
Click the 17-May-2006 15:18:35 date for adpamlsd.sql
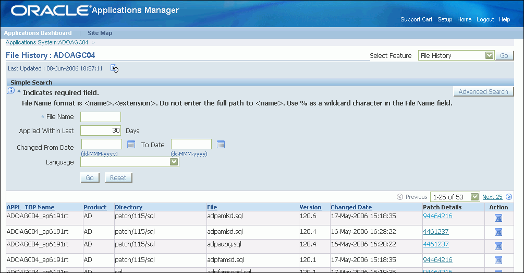click(x=363, y=216)
